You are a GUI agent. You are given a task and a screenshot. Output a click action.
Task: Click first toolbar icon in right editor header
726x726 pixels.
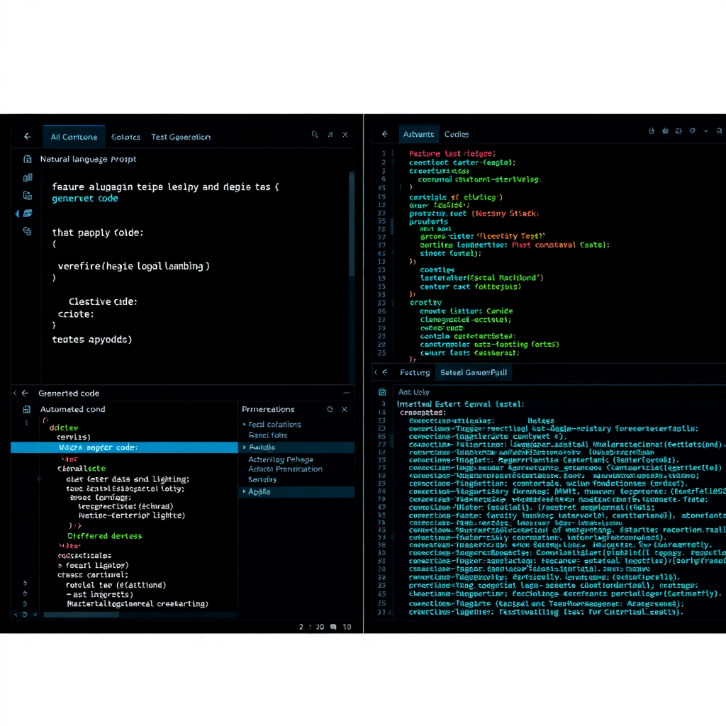click(x=652, y=131)
